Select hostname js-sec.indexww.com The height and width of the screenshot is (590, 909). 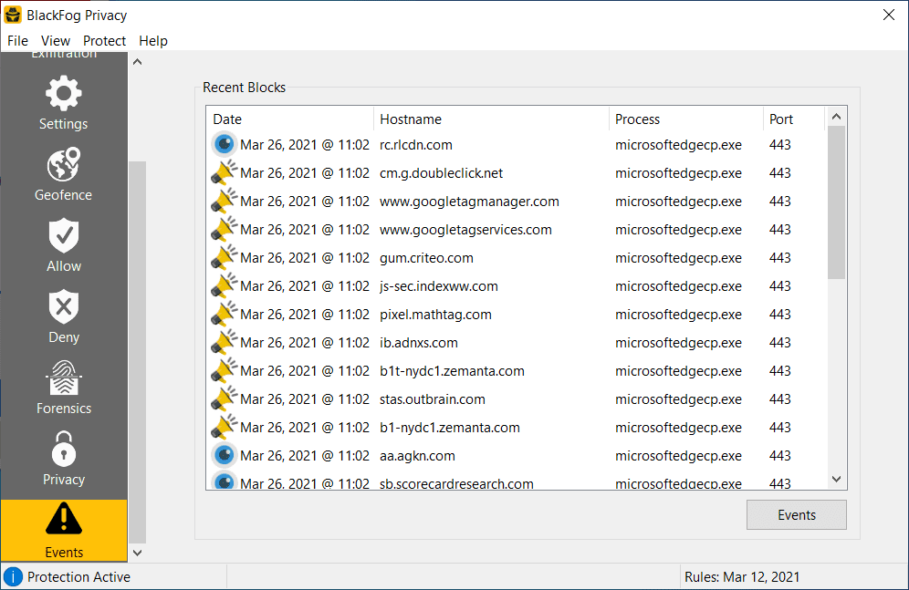(x=439, y=286)
